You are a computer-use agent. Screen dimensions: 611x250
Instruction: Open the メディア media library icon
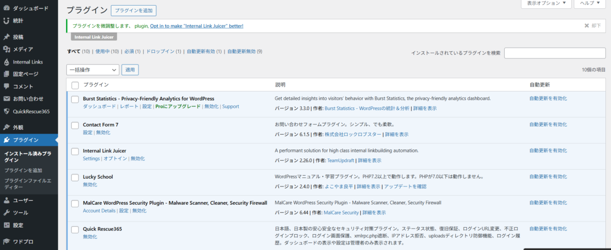coord(6,49)
